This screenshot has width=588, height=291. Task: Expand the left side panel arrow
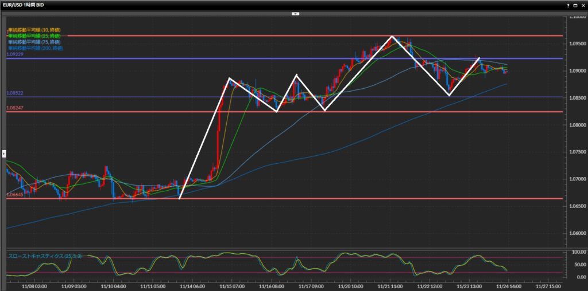click(3, 153)
